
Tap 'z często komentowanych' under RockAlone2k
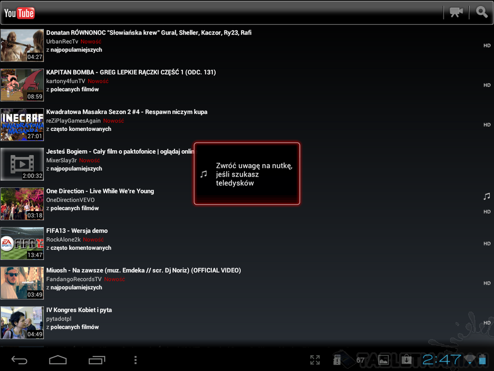click(78, 248)
